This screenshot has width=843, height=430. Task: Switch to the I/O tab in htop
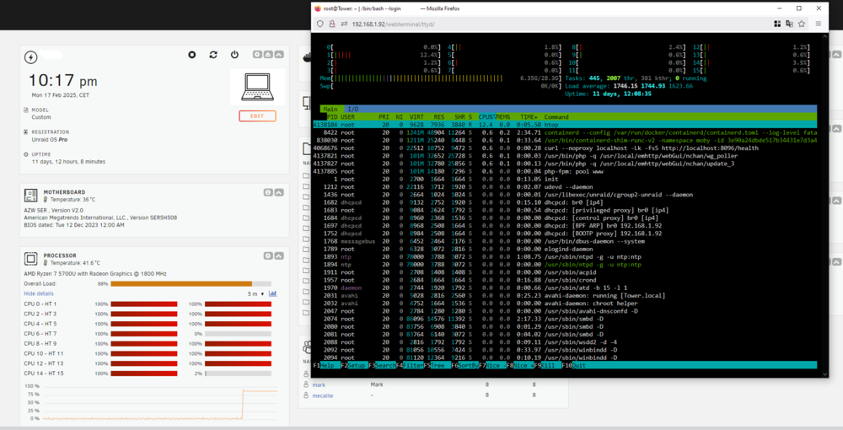[x=352, y=109]
